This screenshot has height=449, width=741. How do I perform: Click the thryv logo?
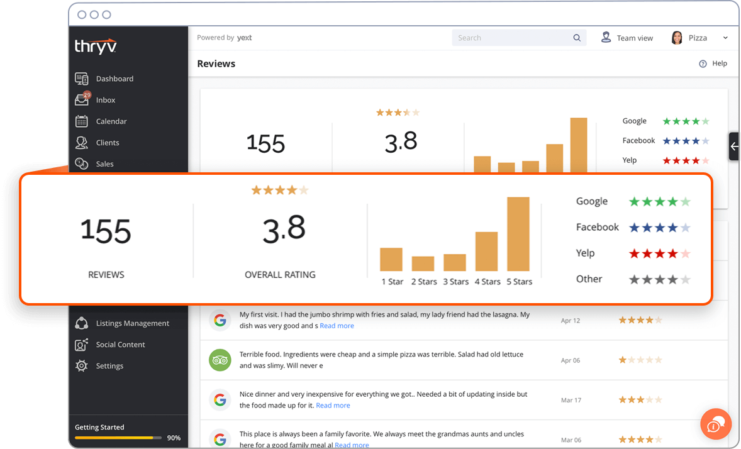coord(96,47)
